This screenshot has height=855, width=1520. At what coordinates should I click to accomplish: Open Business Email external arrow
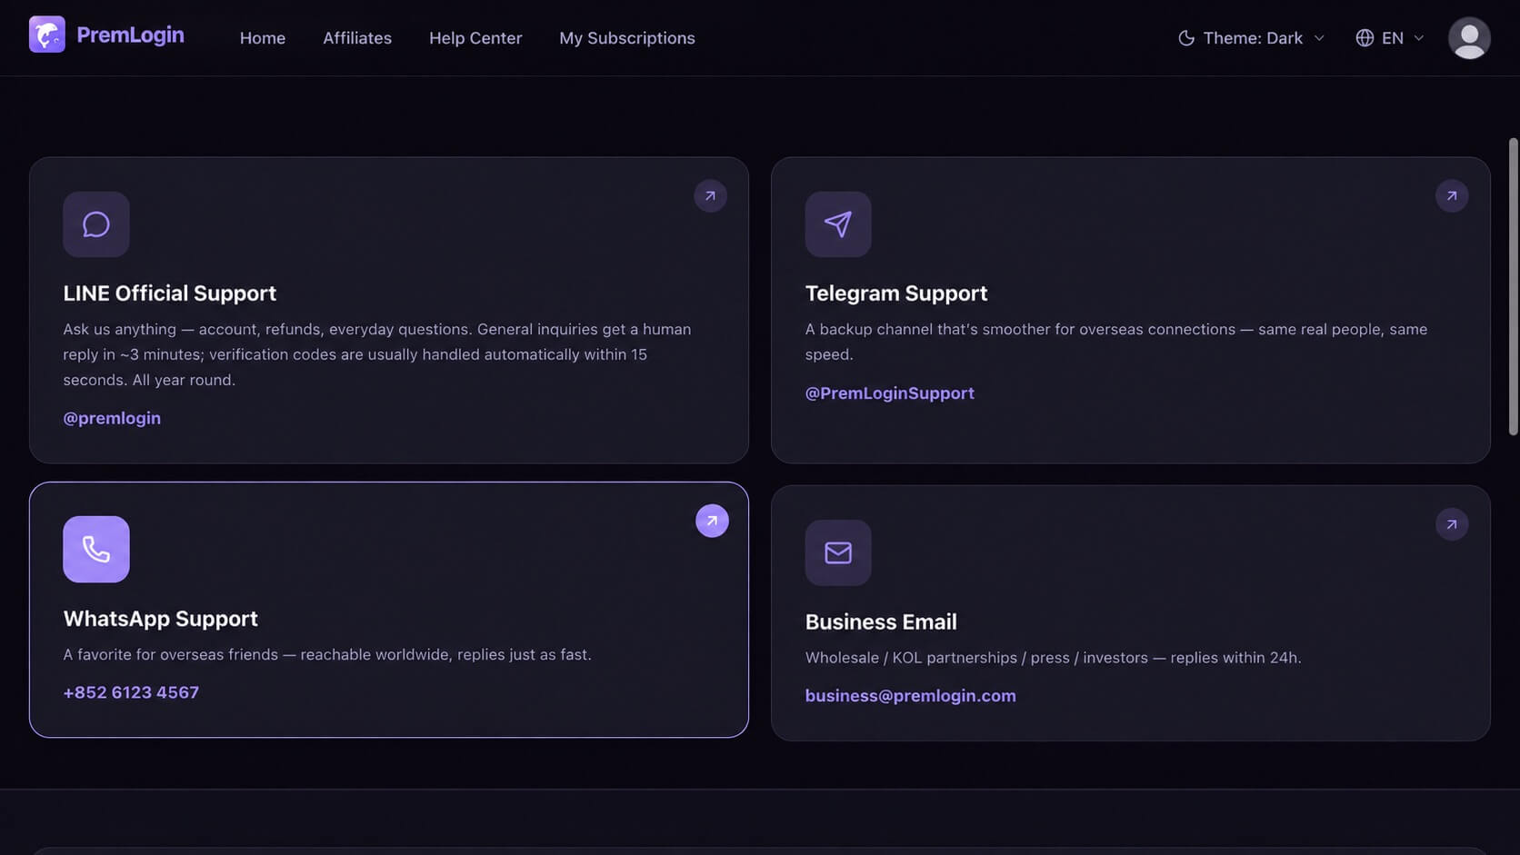point(1452,524)
